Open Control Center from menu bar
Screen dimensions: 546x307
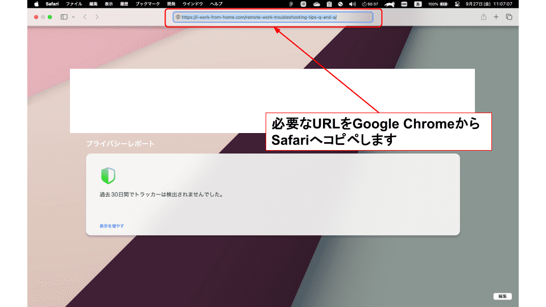457,3
